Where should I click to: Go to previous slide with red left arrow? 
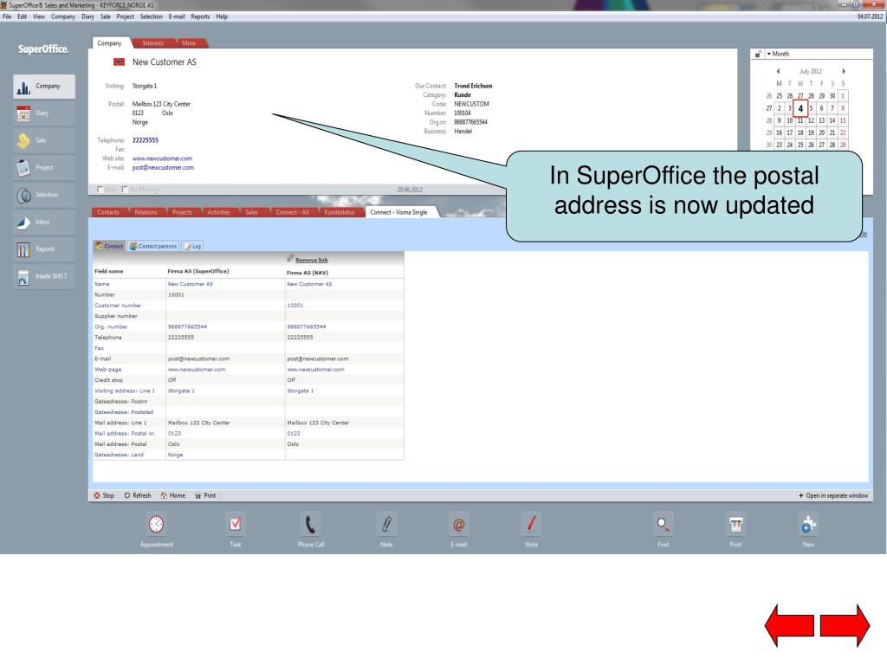coord(789,626)
